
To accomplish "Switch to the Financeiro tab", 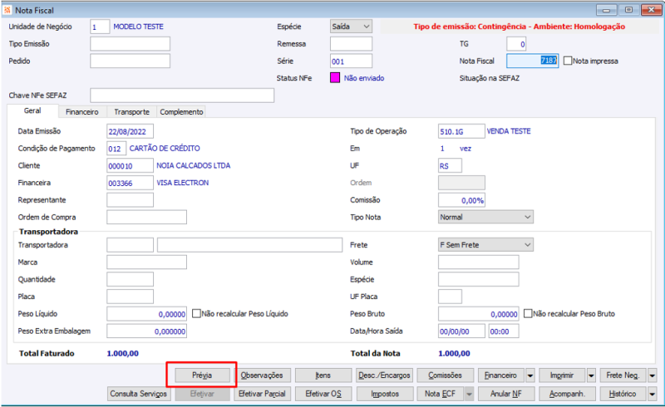I will pyautogui.click(x=82, y=112).
